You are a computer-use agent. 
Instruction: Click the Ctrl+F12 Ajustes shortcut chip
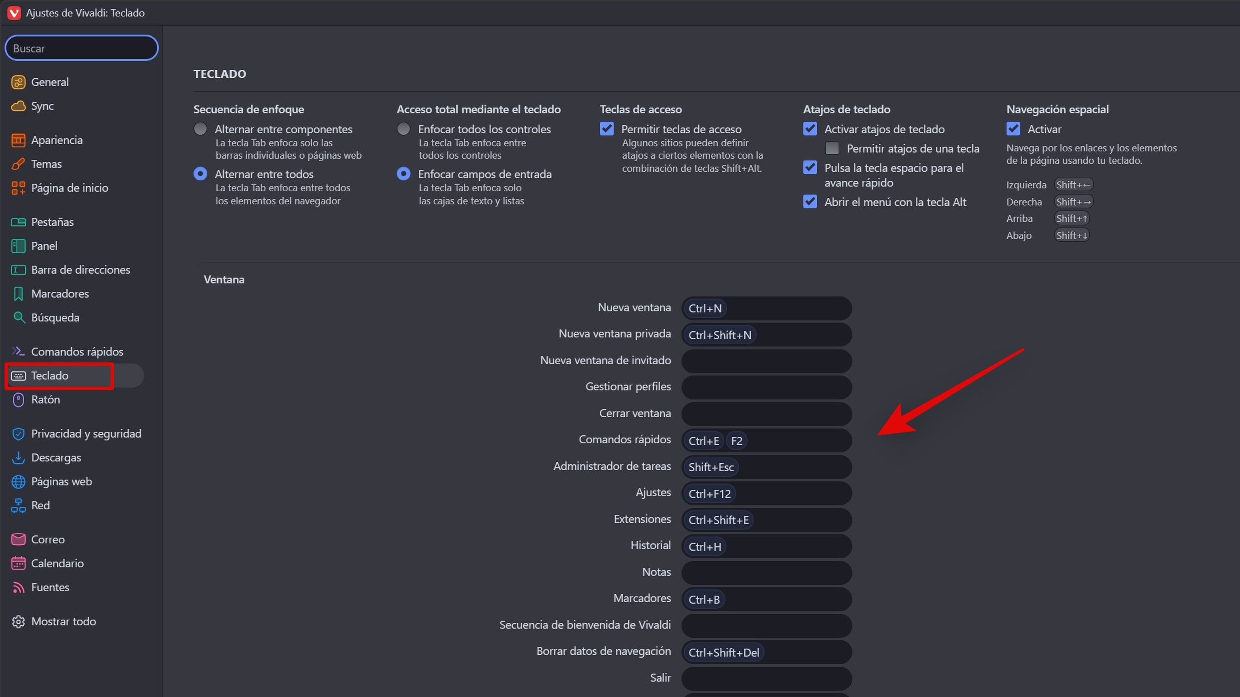pyautogui.click(x=709, y=493)
